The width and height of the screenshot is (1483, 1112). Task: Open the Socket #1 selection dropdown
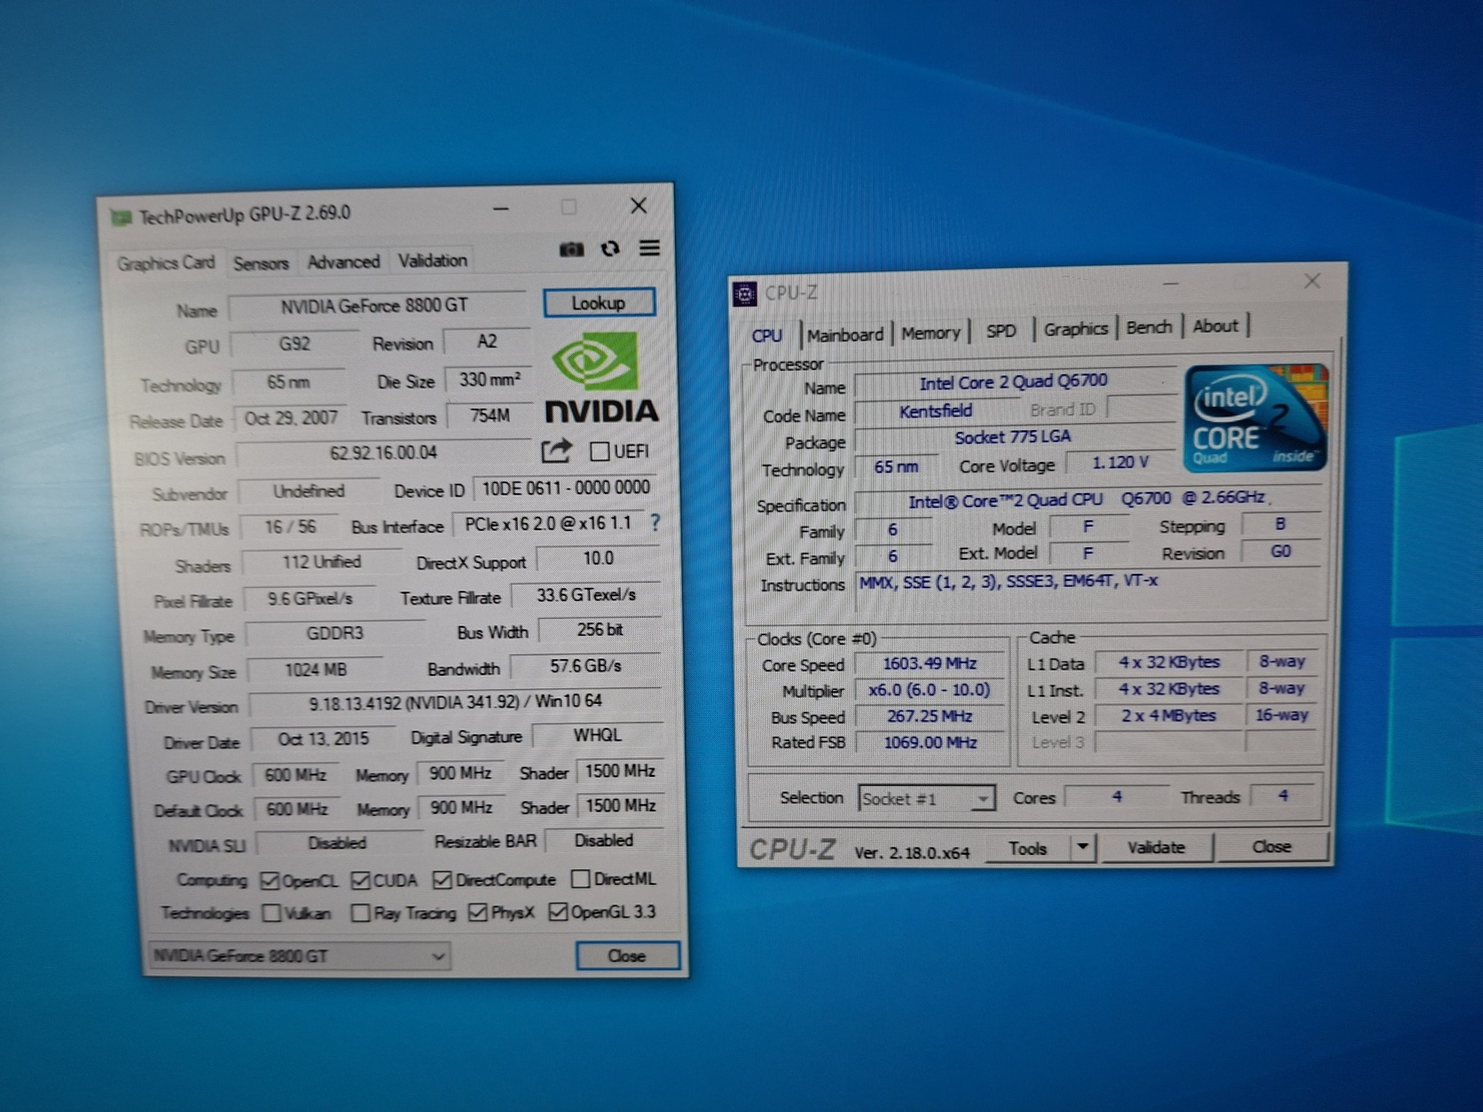[x=926, y=798]
